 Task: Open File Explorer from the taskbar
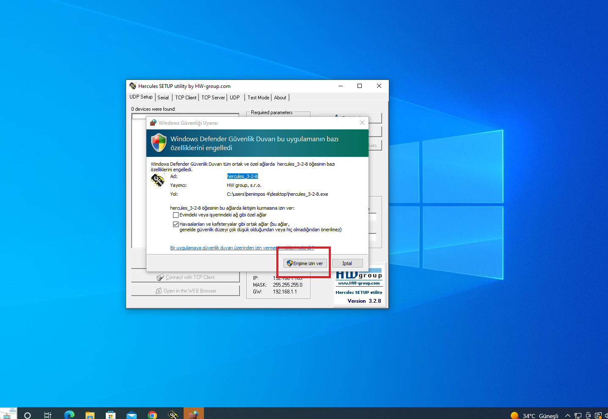pyautogui.click(x=90, y=415)
